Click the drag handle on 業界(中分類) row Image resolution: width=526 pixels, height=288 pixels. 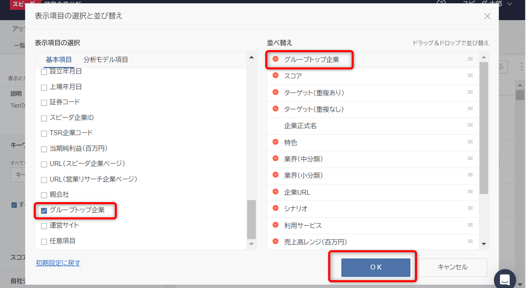[x=470, y=159]
